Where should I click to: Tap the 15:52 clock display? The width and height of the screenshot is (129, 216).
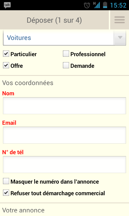coord(118,5)
